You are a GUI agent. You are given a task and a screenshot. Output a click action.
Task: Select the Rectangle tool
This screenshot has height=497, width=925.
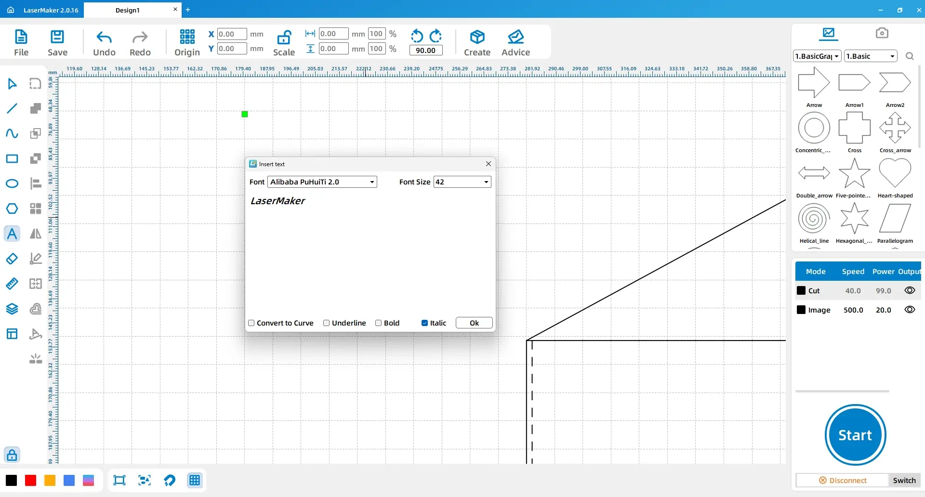[12, 158]
